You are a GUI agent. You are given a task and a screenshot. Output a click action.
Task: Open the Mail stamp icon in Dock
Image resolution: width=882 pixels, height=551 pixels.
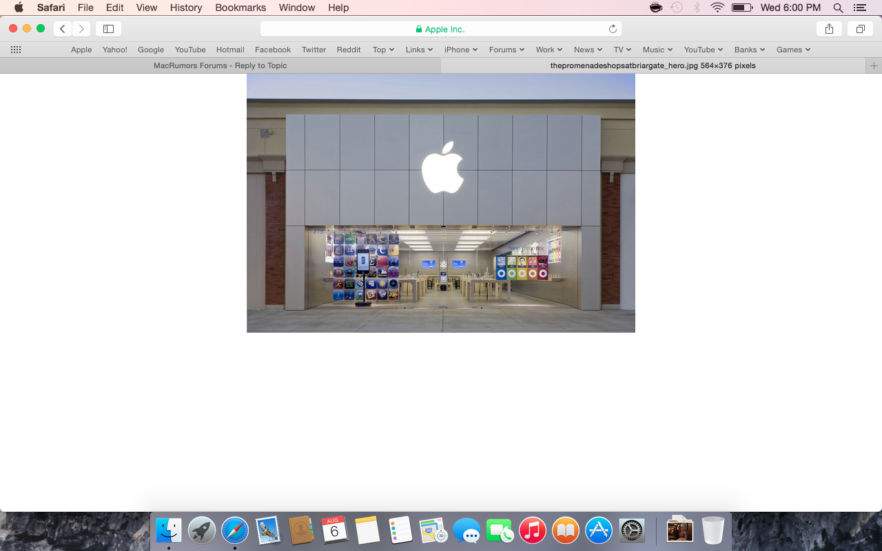pos(268,530)
